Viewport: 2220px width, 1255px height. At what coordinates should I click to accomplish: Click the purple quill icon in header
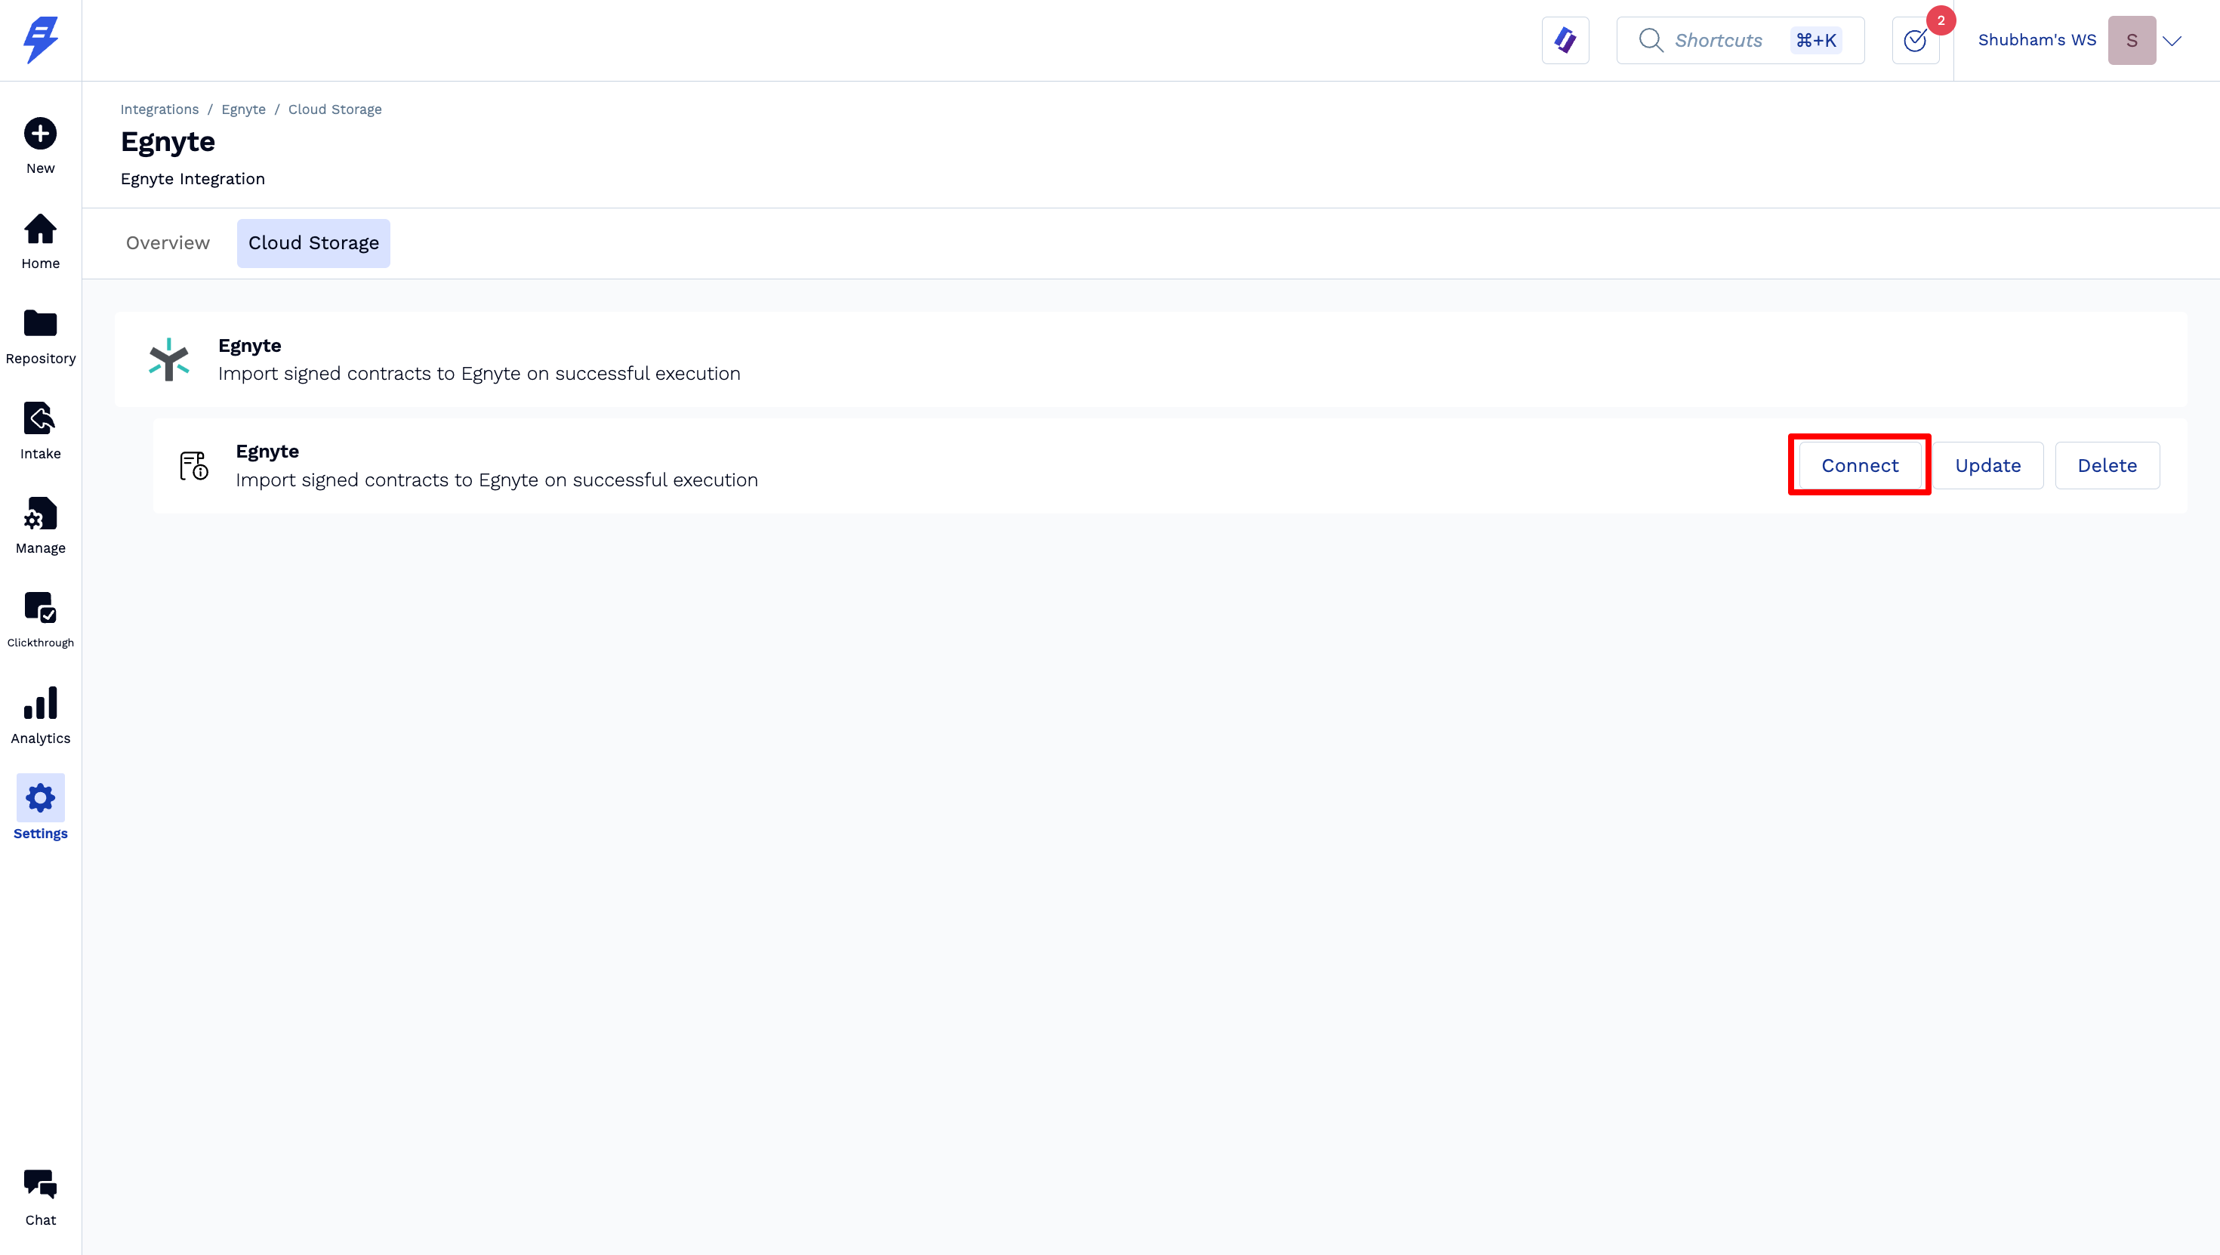[x=1565, y=41]
